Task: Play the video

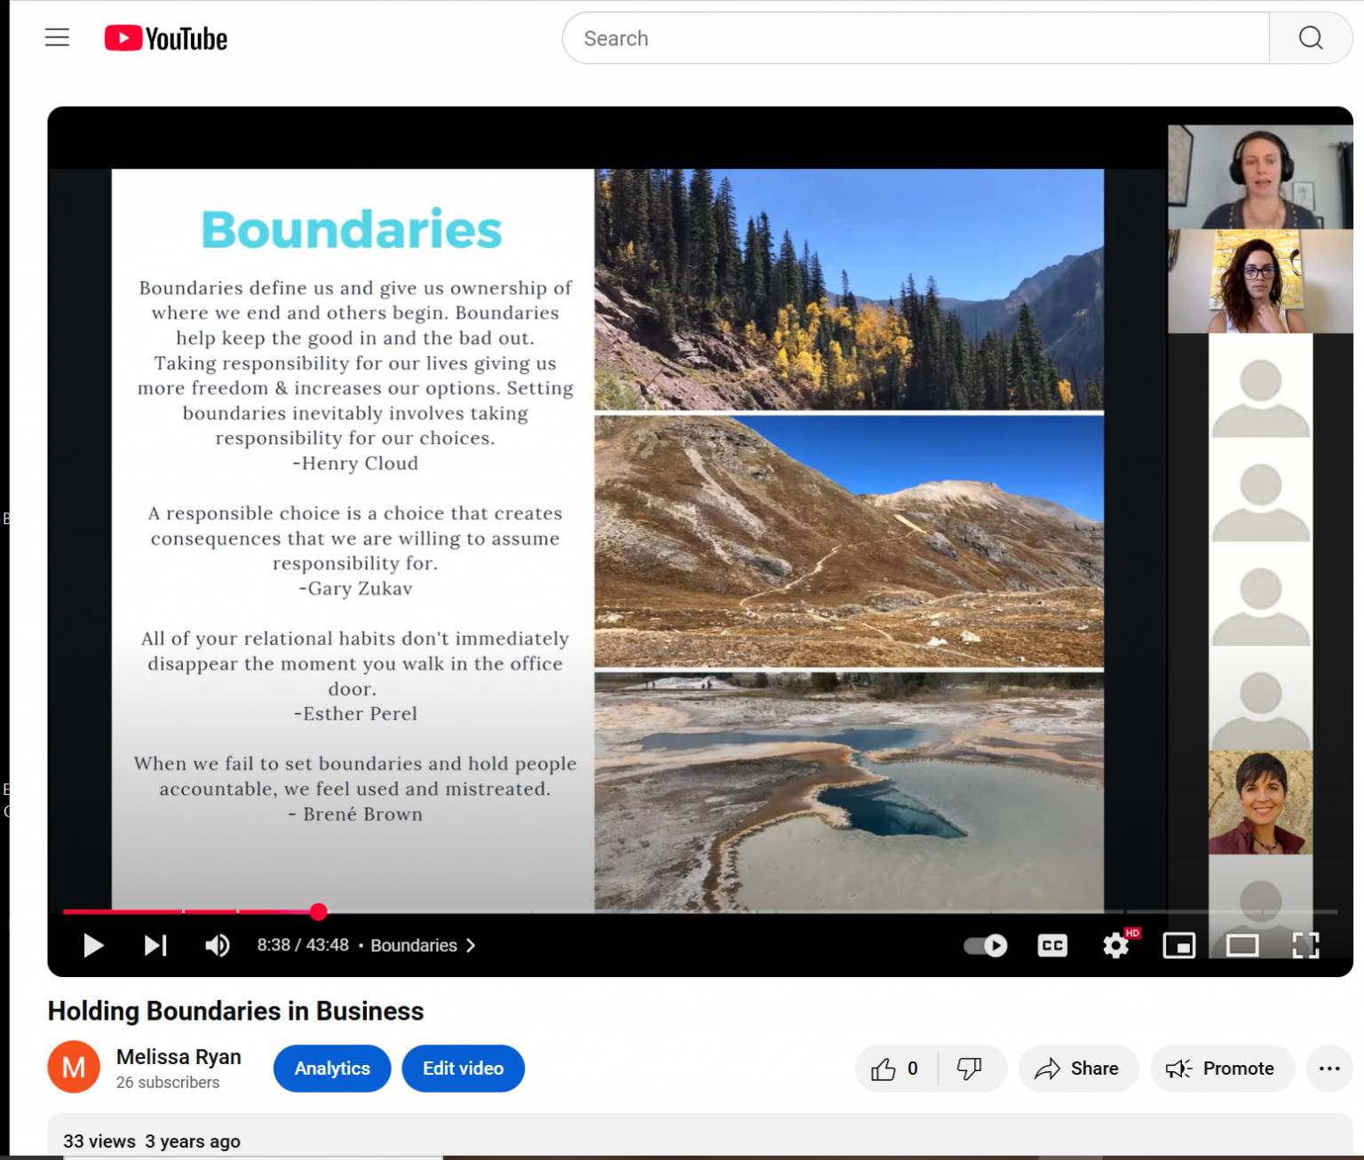Action: point(93,945)
